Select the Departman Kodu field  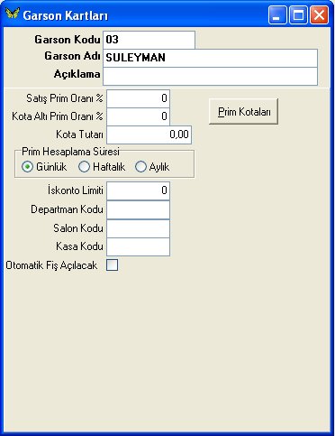tap(138, 209)
